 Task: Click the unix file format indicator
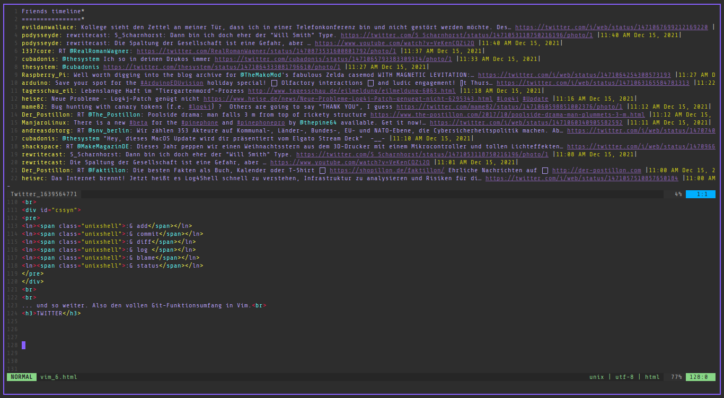pos(597,377)
